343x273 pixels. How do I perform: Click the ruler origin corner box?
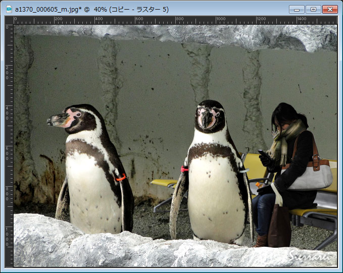9,20
